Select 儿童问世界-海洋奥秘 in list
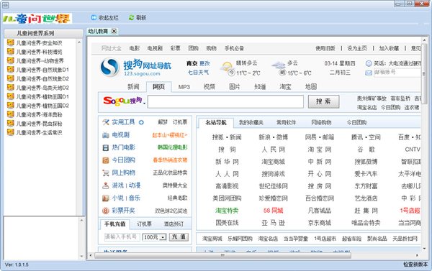This screenshot has height=271, width=432. pyautogui.click(x=39, y=114)
